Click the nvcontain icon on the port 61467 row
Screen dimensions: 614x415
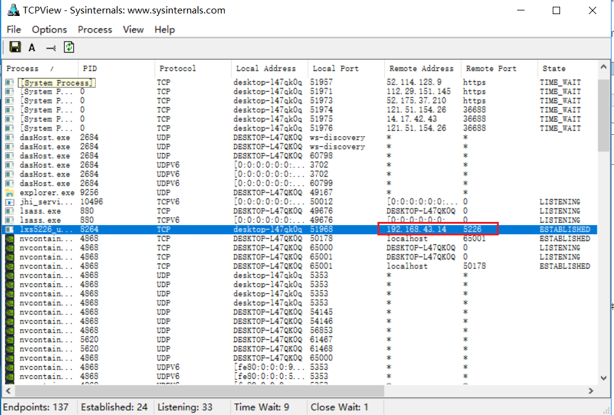click(9, 340)
